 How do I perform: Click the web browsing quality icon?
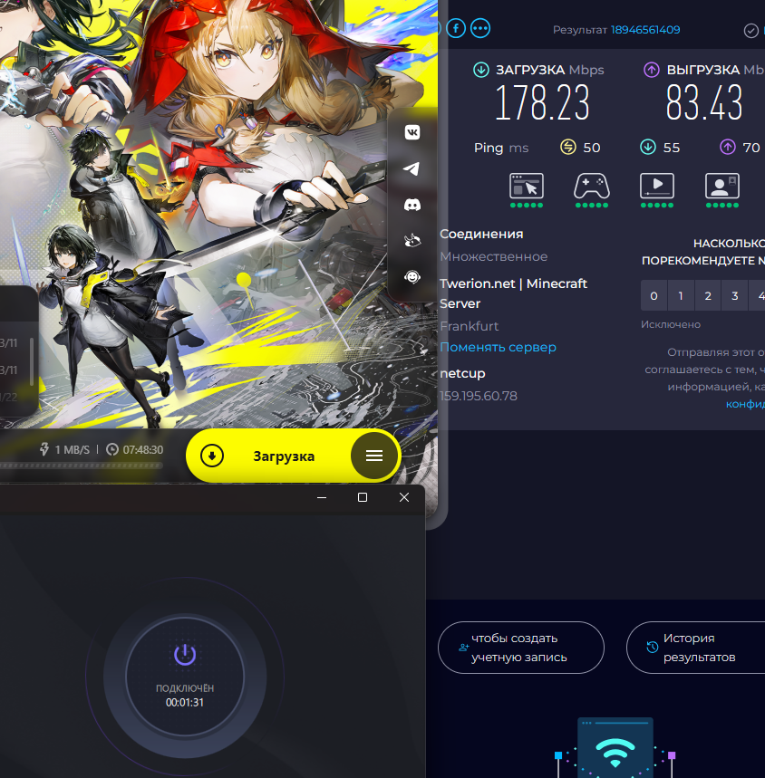coord(527,187)
